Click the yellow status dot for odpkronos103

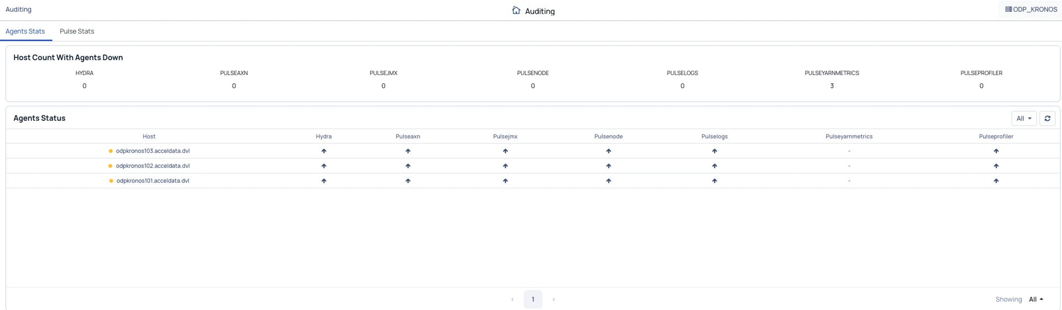[111, 151]
